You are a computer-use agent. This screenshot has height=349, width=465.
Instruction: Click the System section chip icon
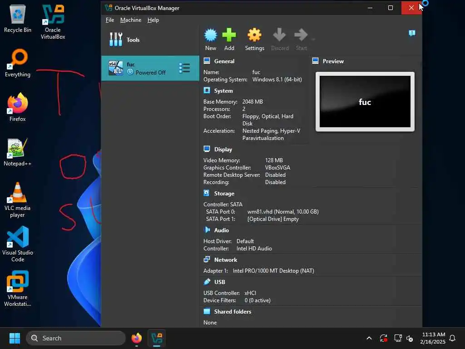click(207, 90)
